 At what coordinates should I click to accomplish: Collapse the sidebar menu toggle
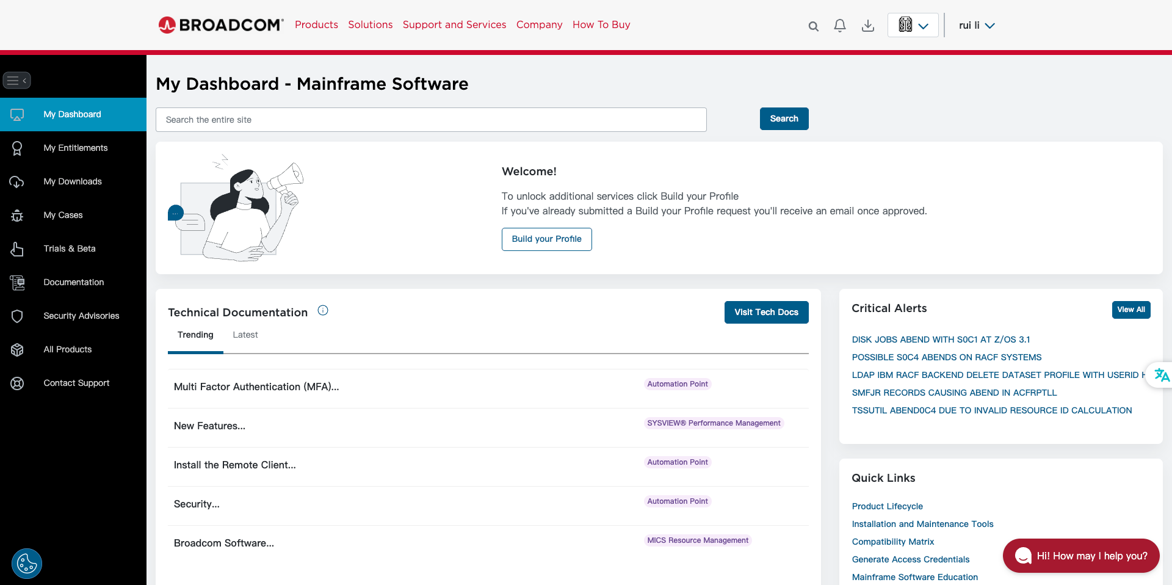(17, 81)
